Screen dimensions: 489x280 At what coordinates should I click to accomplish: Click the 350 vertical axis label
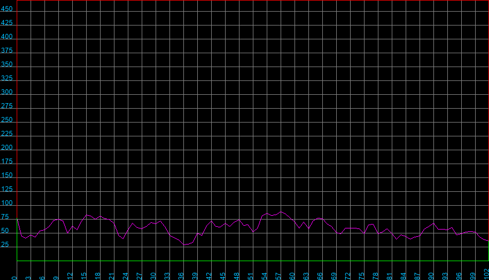coord(7,64)
